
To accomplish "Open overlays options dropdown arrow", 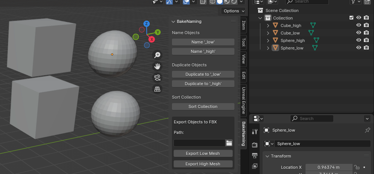I will point(193,2).
